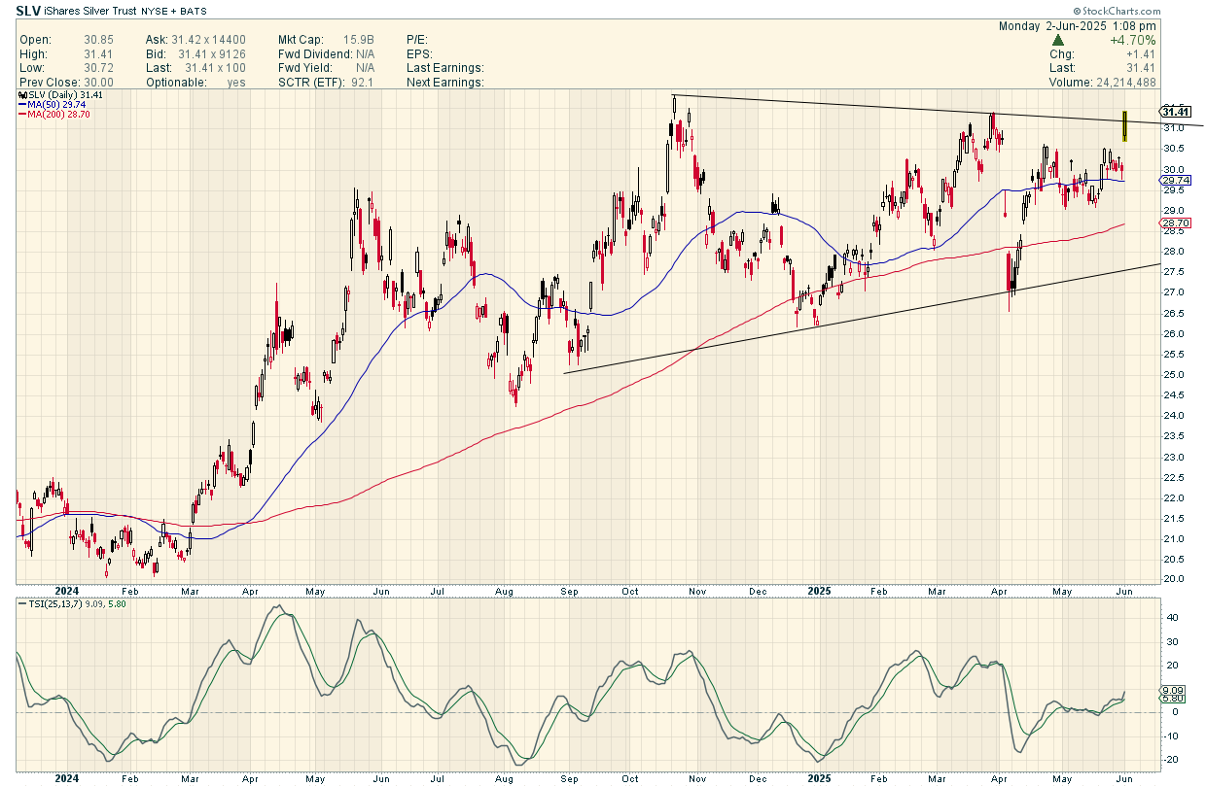Click the candlestick icon beside SLV (Daily)
This screenshot has height=787, width=1206.
tap(22, 95)
